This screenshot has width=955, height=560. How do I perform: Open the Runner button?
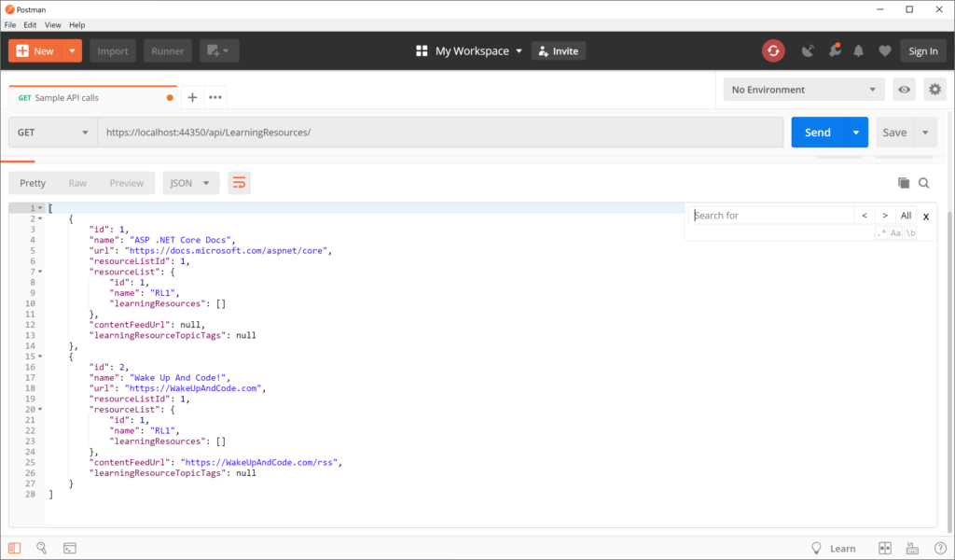[x=168, y=51]
